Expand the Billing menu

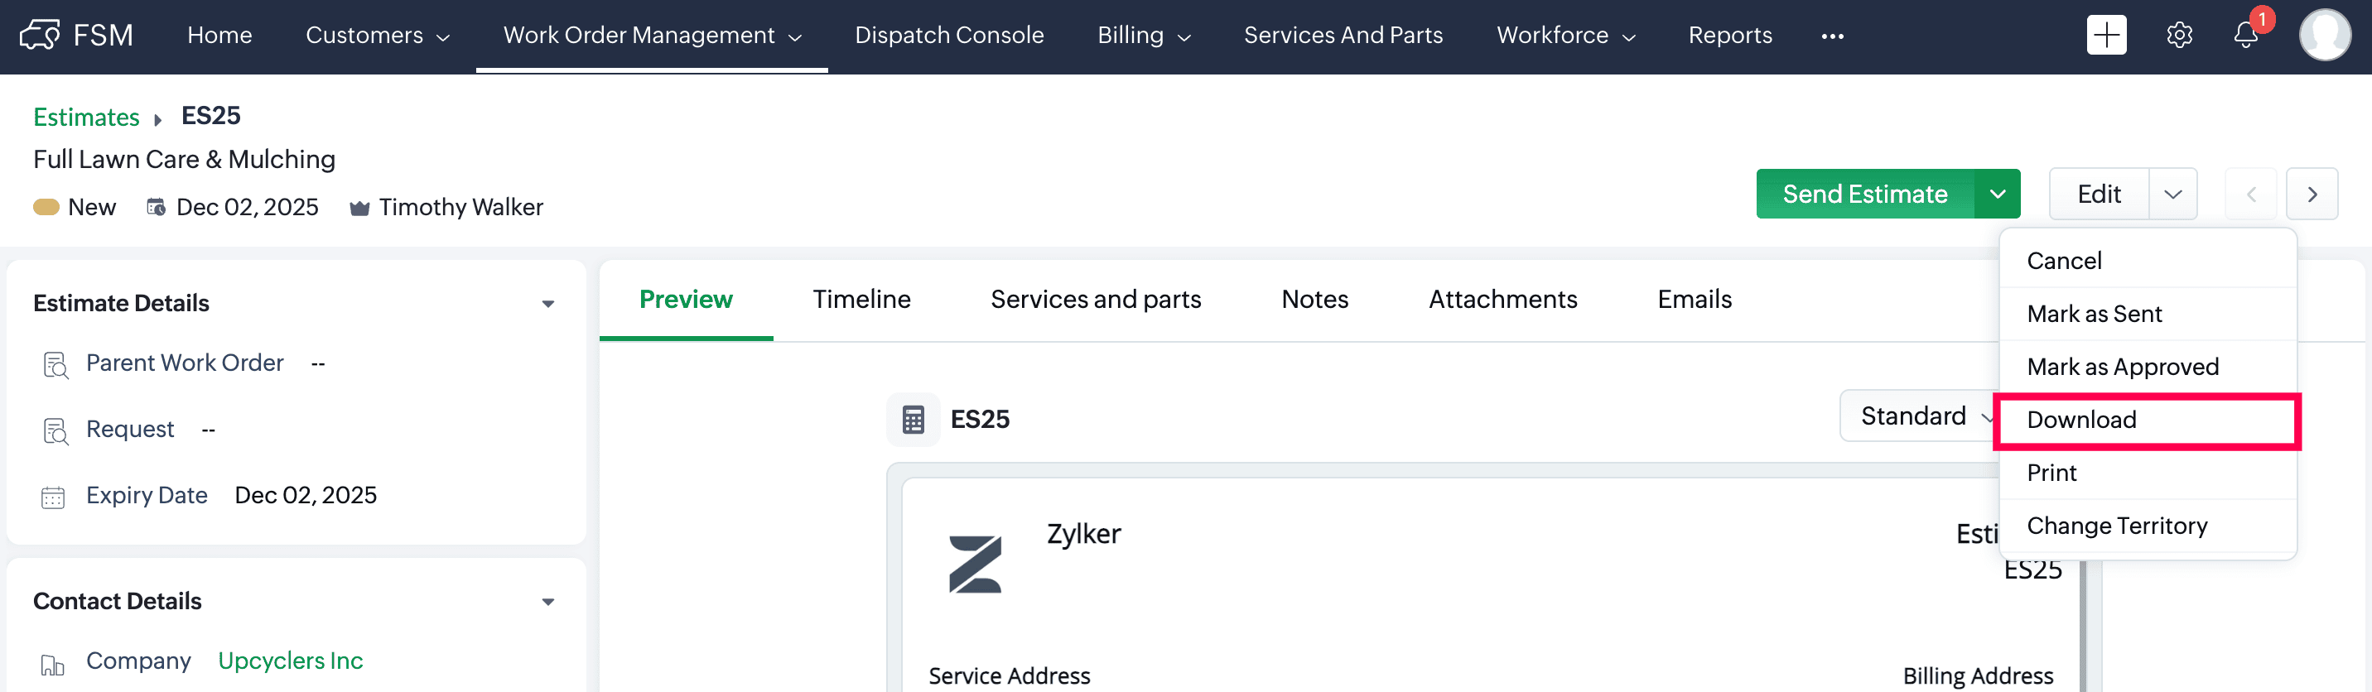coord(1144,36)
